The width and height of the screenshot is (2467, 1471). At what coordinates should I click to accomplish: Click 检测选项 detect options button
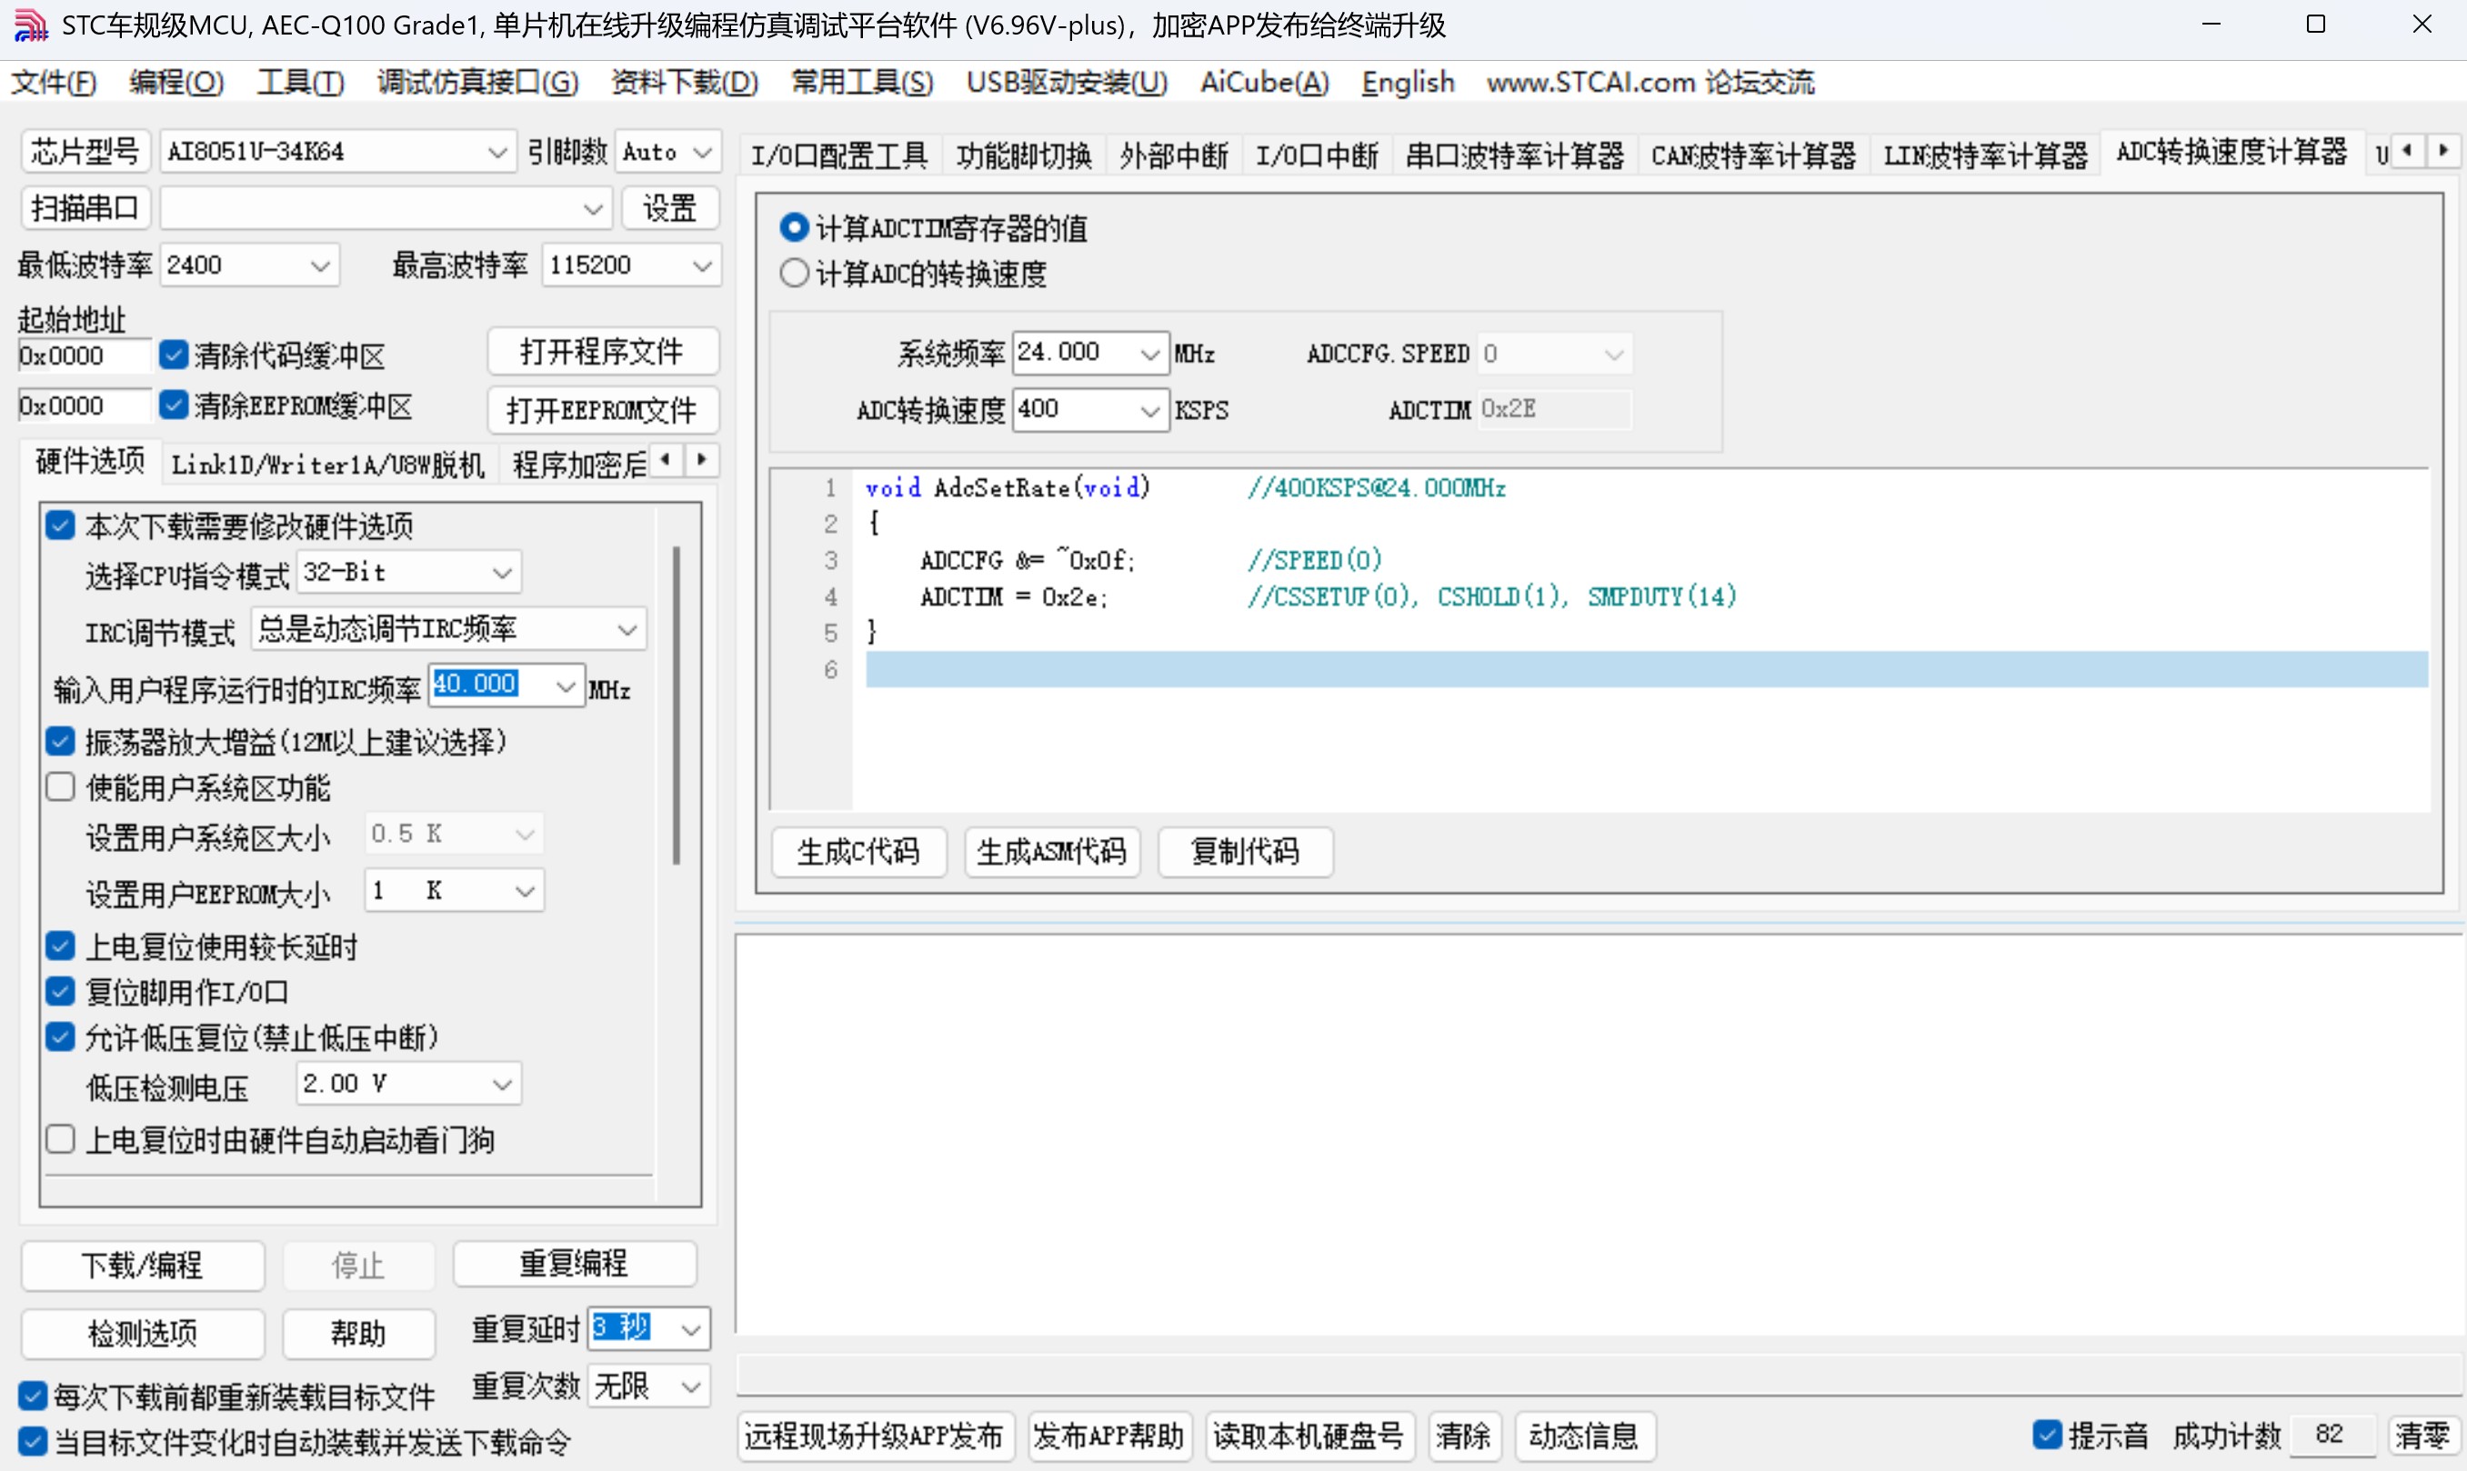(x=143, y=1333)
